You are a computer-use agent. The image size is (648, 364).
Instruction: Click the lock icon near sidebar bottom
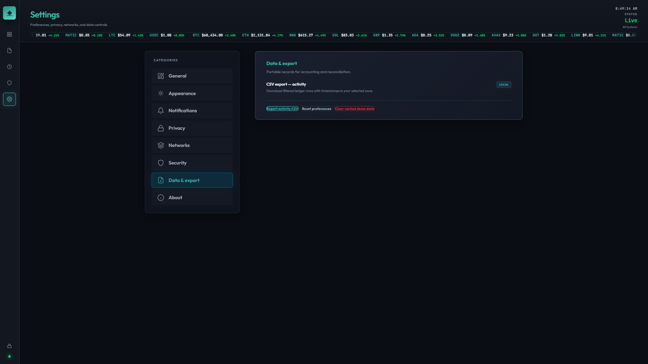point(9,346)
